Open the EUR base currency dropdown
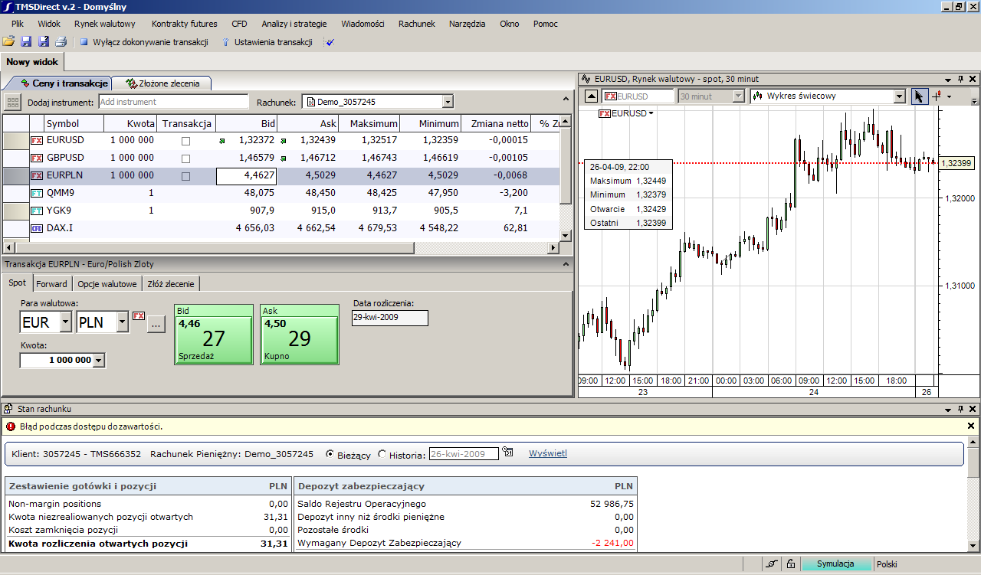 click(65, 322)
